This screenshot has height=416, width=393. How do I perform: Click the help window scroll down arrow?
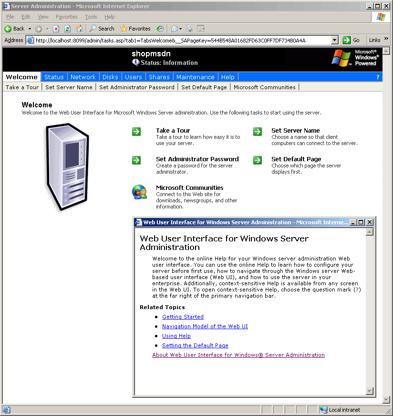(x=369, y=391)
